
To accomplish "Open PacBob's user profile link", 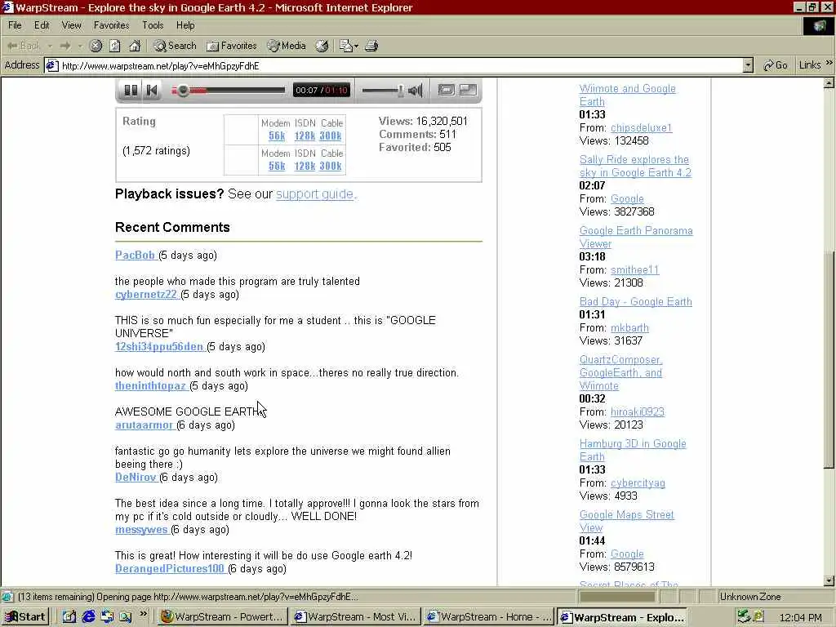I will pos(135,256).
